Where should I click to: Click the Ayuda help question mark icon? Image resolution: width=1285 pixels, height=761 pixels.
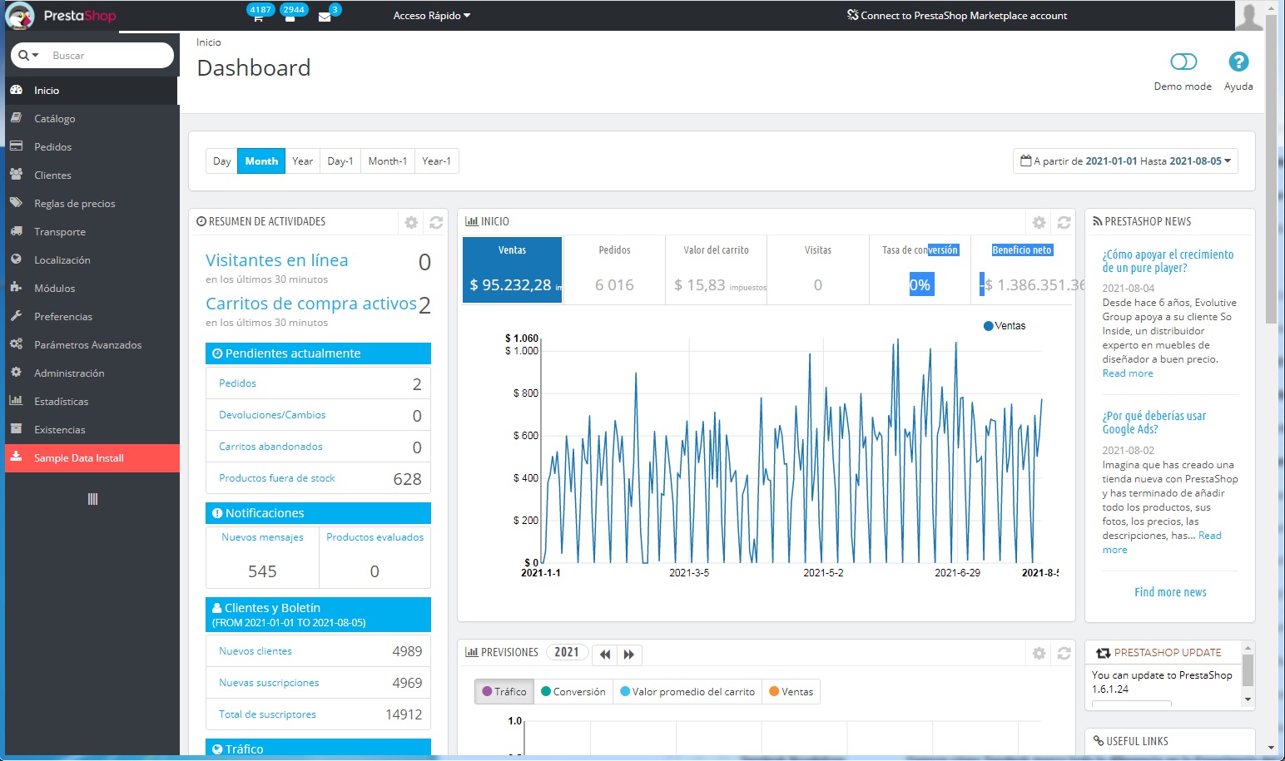pos(1238,62)
